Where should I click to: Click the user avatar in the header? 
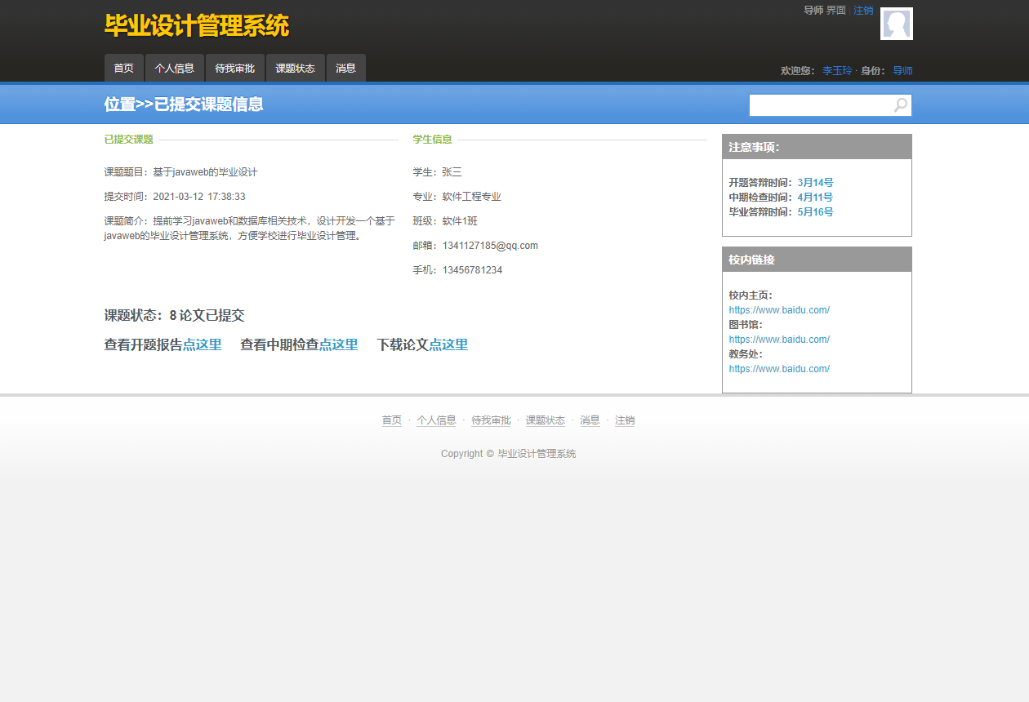pyautogui.click(x=896, y=24)
